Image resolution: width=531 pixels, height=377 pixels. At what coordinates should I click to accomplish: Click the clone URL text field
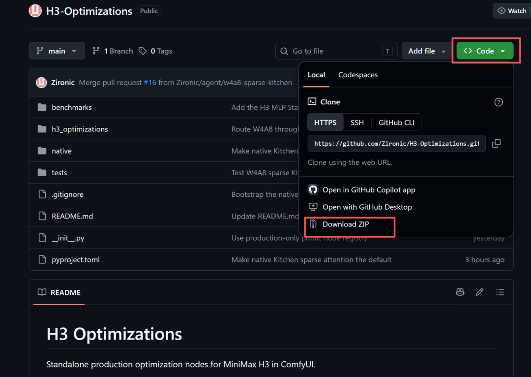(396, 143)
